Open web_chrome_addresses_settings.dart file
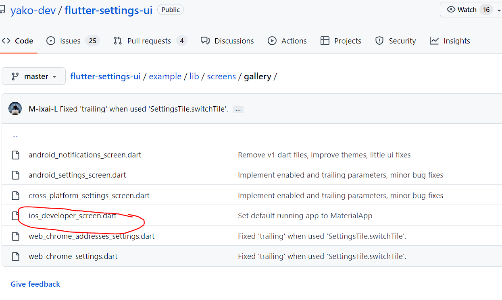502x300 pixels. pyautogui.click(x=92, y=236)
